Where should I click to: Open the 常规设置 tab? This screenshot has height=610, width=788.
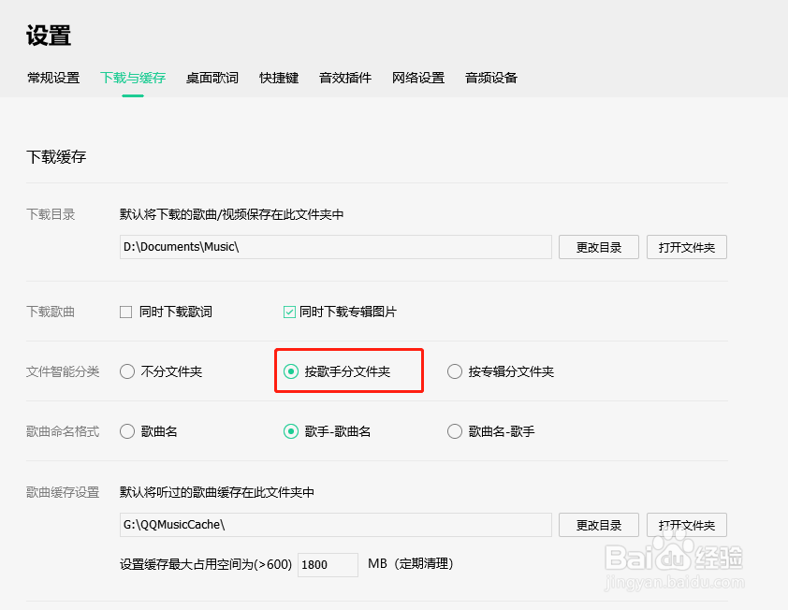pos(53,78)
